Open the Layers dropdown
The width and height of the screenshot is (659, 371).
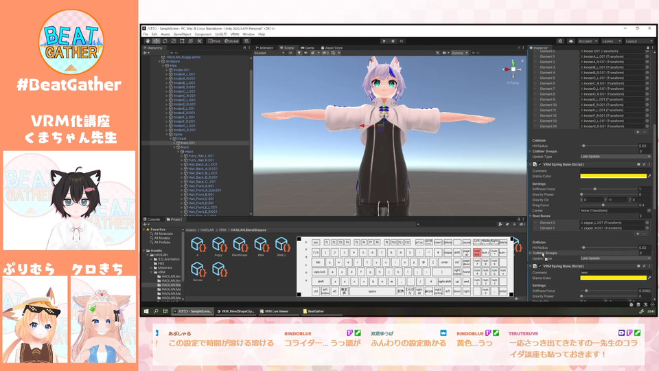[x=611, y=41]
